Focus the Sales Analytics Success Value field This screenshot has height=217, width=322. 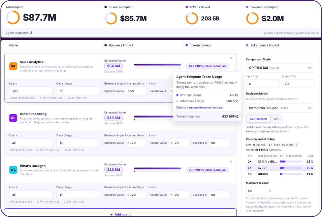(x=136, y=91)
